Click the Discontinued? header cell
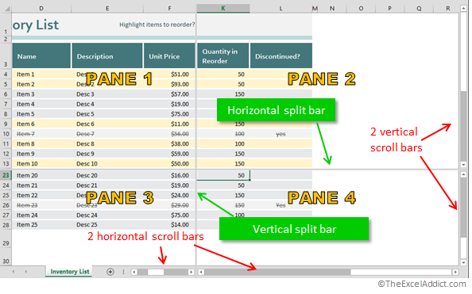The image size is (472, 294). point(281,55)
